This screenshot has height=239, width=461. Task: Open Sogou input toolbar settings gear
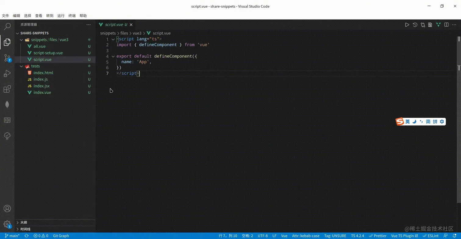[442, 122]
